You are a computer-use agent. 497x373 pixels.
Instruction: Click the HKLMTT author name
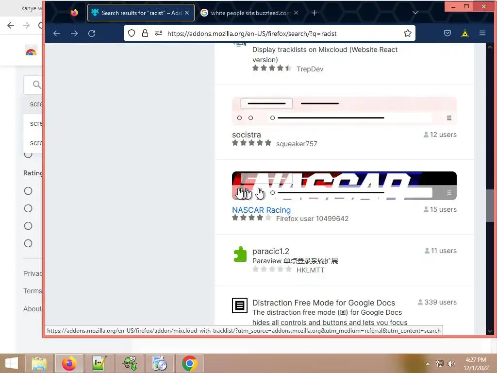(310, 270)
